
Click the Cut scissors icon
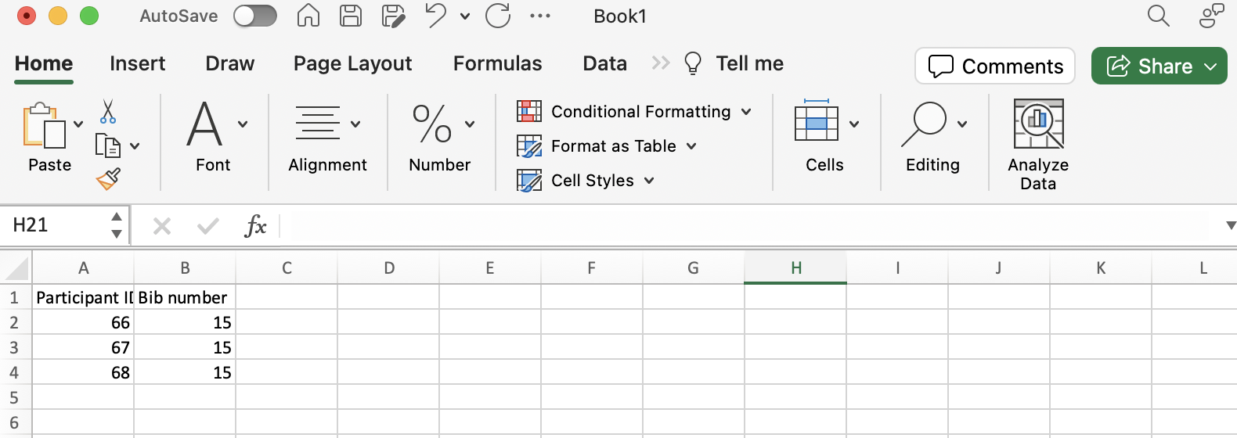coord(108,112)
